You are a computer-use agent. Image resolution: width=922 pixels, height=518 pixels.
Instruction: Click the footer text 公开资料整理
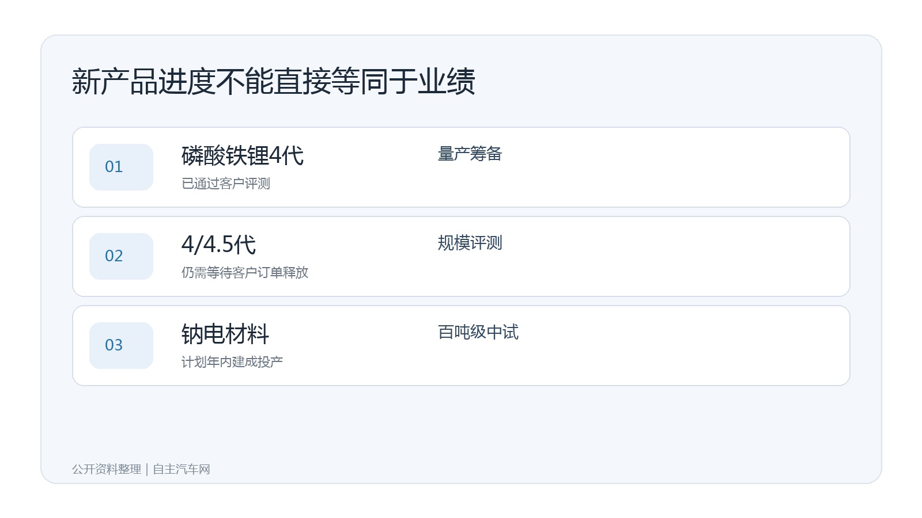pos(107,469)
